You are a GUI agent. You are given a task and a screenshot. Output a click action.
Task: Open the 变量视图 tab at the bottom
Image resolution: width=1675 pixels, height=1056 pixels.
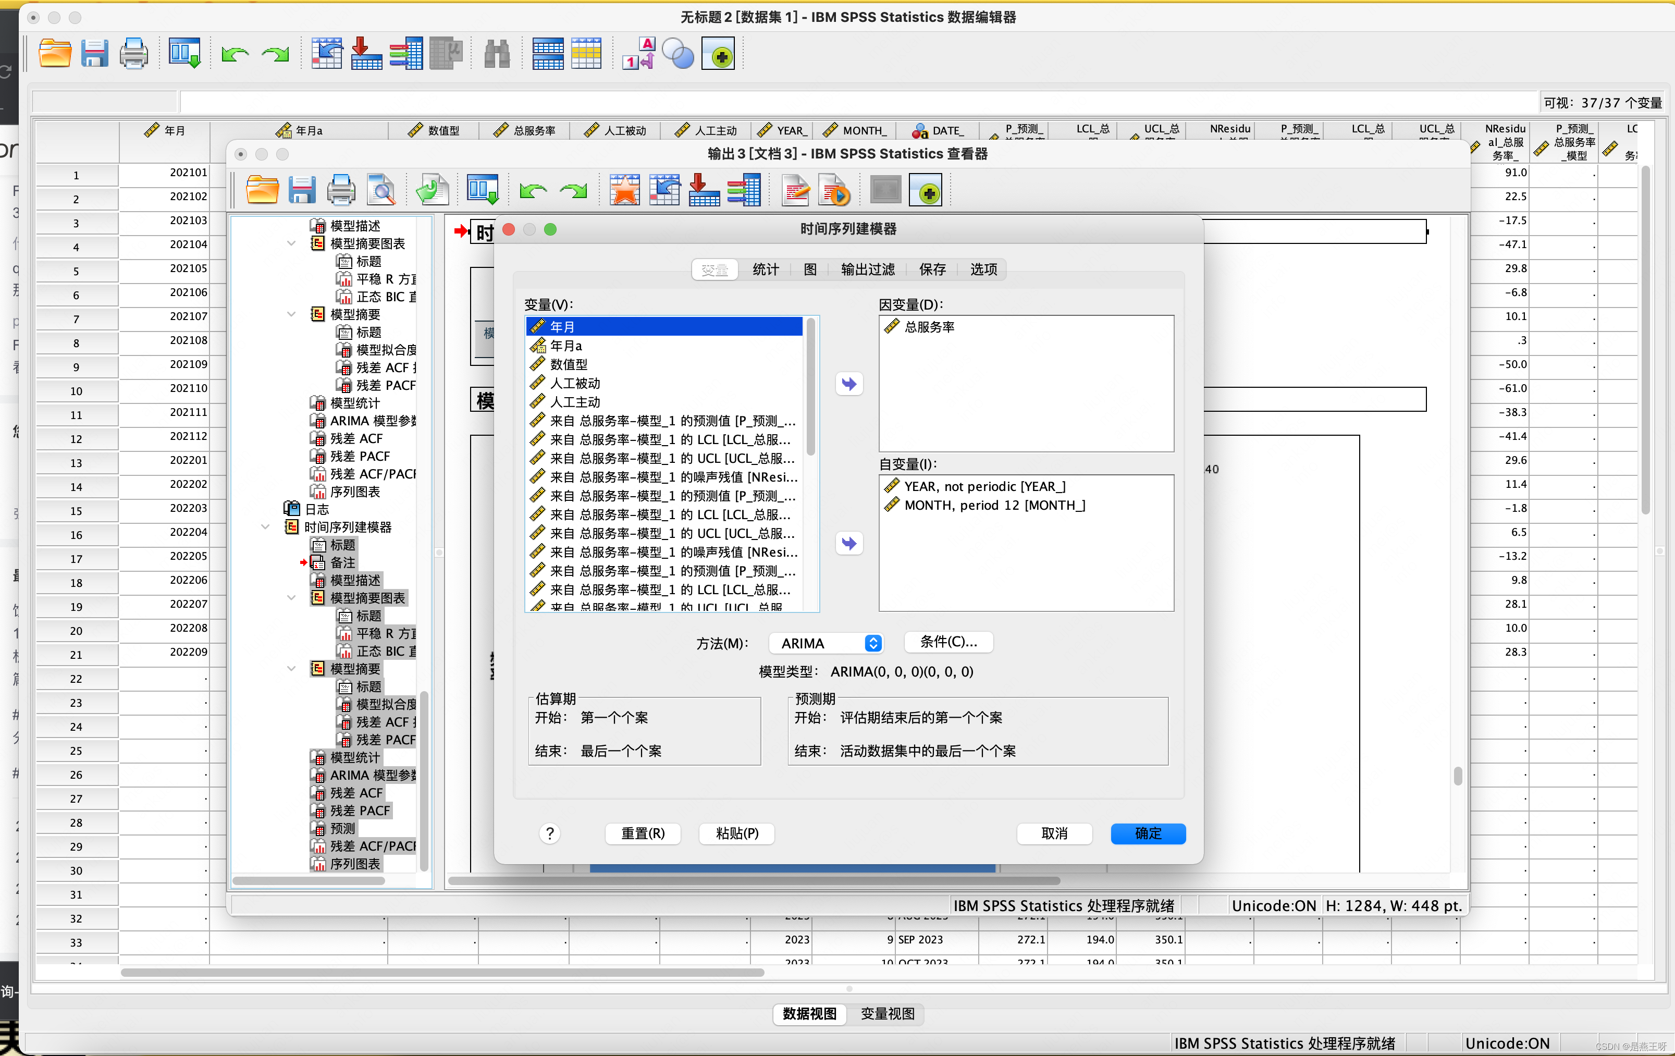(887, 1014)
